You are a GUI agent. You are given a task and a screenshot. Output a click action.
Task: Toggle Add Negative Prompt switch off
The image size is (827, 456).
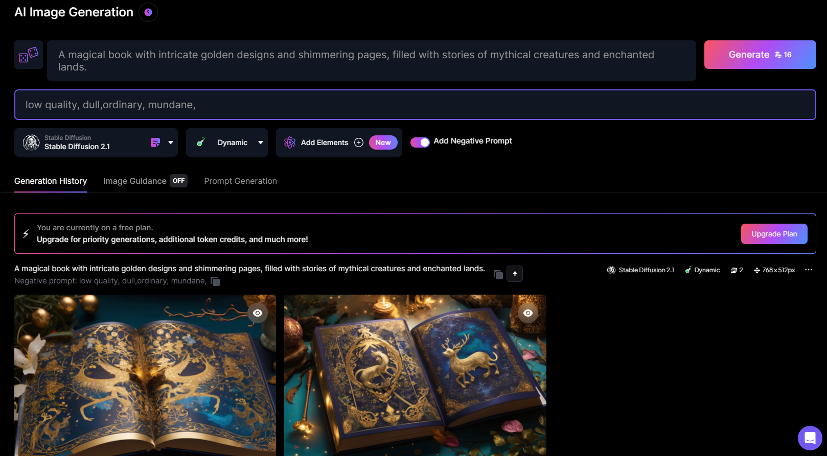coord(420,142)
